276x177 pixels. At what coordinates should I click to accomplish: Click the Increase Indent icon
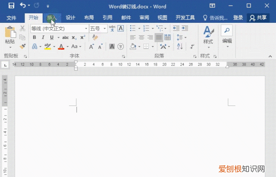pos(185,28)
